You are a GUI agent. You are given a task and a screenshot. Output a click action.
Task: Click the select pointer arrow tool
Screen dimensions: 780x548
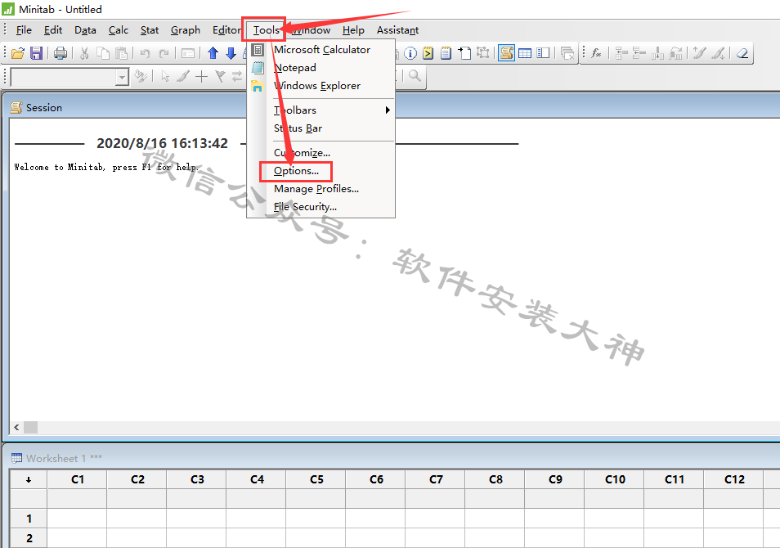[166, 76]
